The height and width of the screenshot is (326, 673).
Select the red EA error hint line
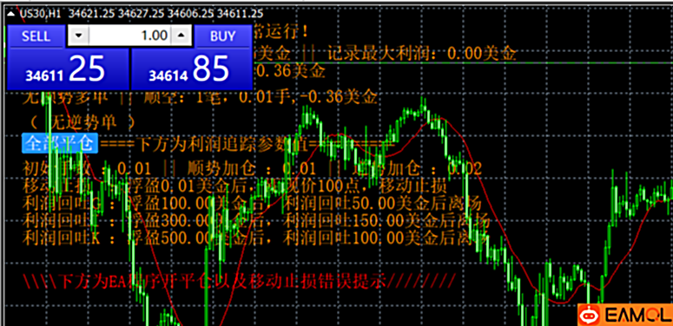coord(239,282)
